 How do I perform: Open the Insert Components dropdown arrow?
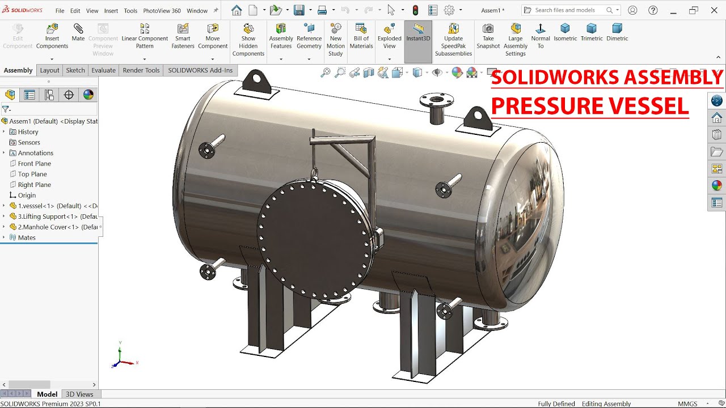52,59
